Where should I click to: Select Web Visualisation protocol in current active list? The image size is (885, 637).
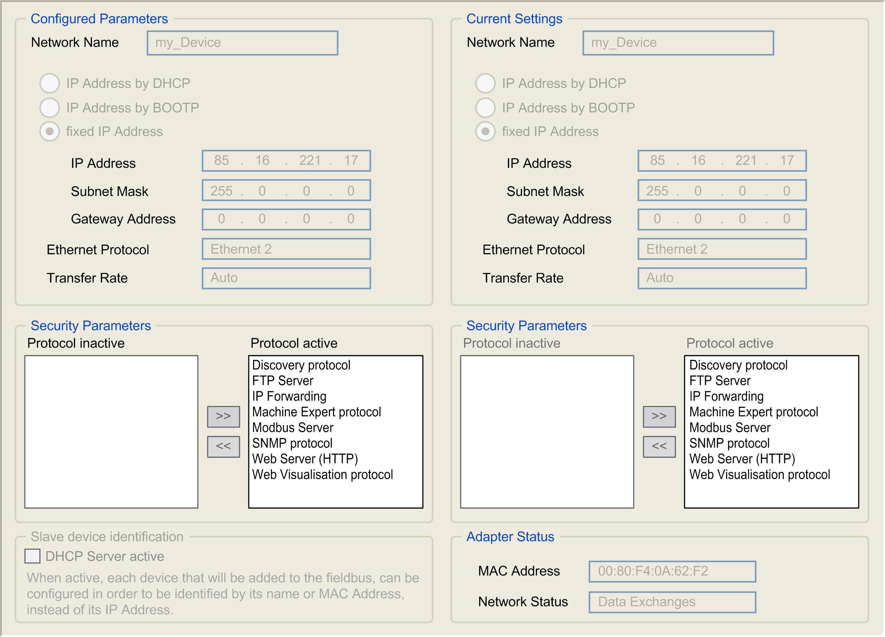click(x=759, y=474)
